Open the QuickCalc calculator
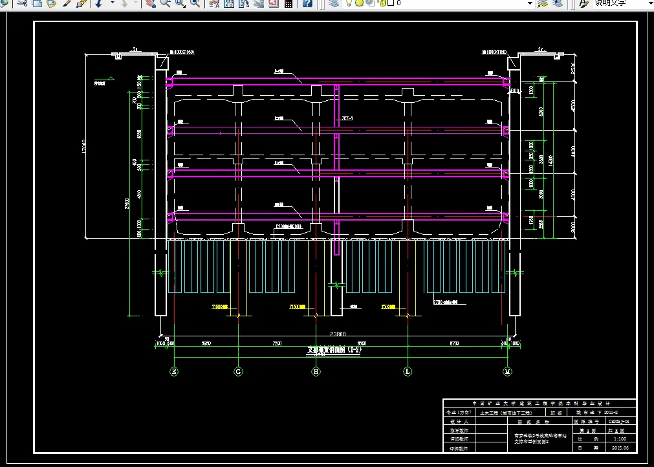Image resolution: width=654 pixels, height=467 pixels. 289,3
